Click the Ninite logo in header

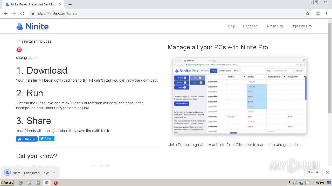coord(32,26)
